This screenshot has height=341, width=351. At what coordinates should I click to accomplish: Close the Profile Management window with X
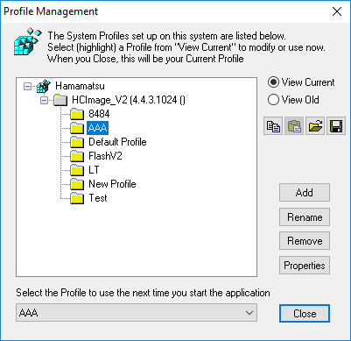(x=337, y=11)
